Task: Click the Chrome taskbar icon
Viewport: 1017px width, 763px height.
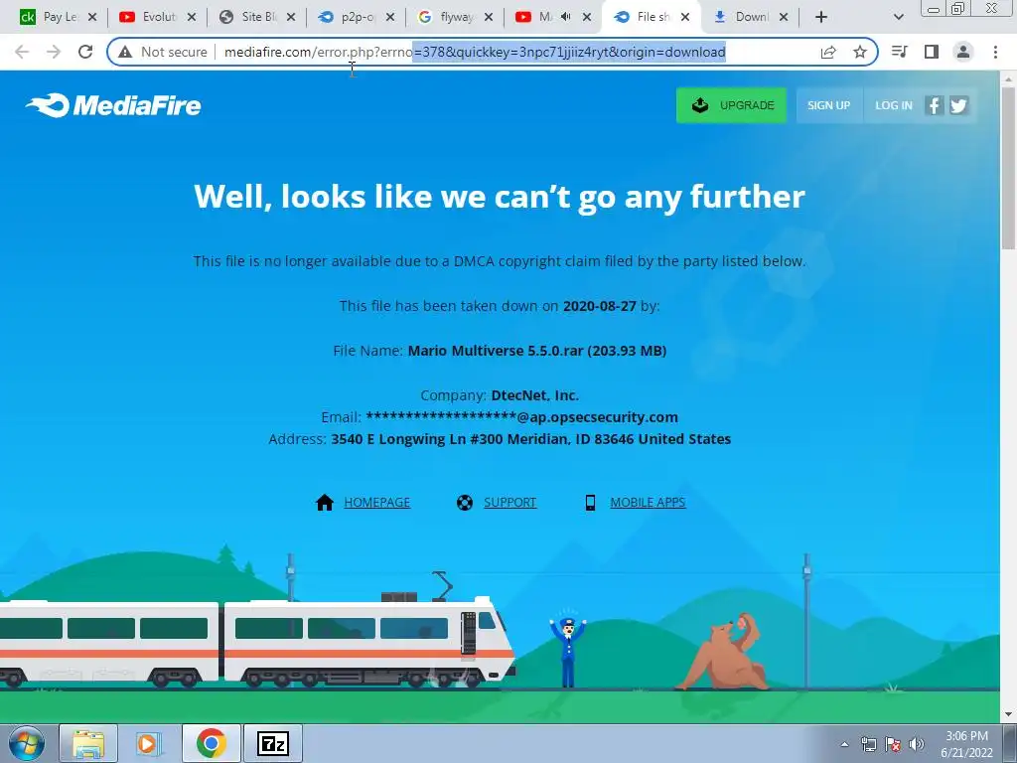Action: click(x=211, y=743)
